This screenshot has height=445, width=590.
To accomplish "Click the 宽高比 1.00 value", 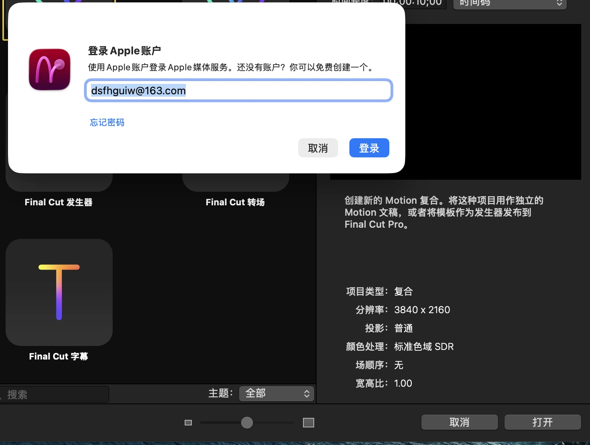I will point(403,383).
